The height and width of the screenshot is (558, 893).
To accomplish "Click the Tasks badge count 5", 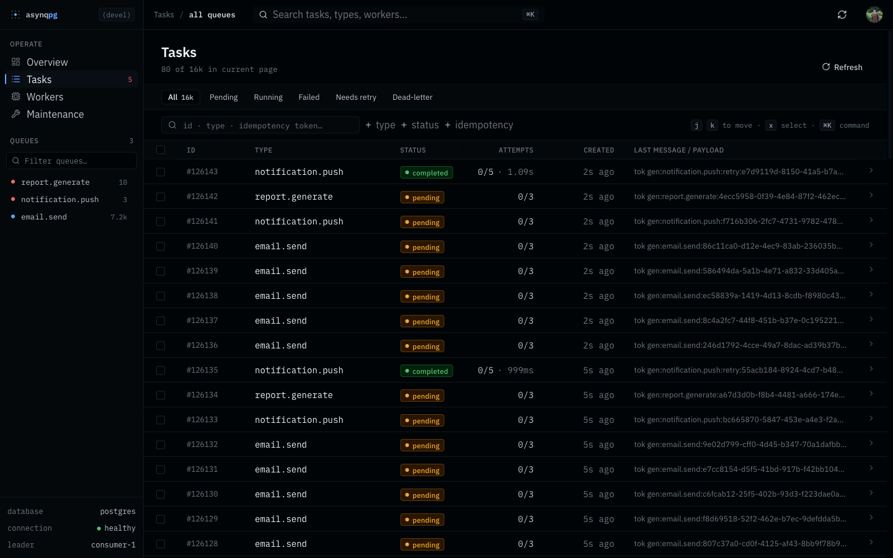I will point(130,79).
